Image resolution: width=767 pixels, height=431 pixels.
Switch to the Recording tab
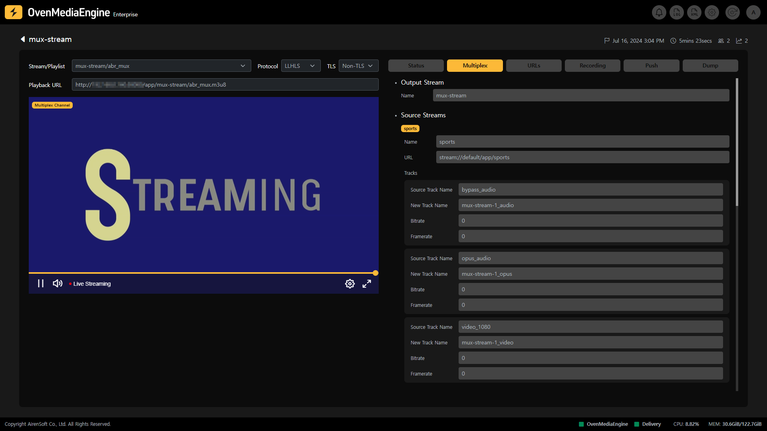click(592, 65)
